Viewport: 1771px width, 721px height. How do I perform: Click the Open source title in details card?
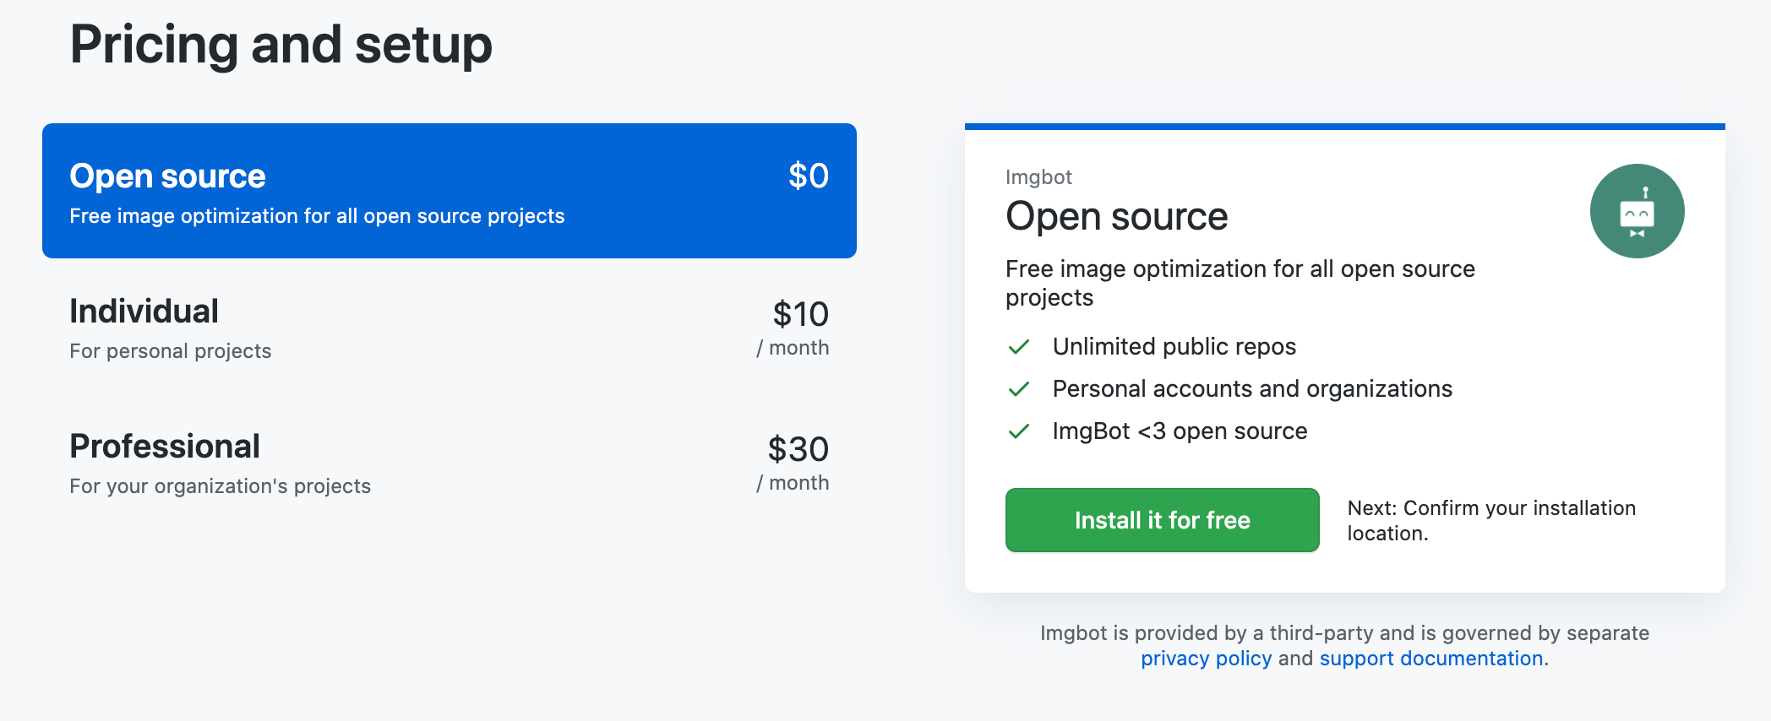click(1116, 216)
